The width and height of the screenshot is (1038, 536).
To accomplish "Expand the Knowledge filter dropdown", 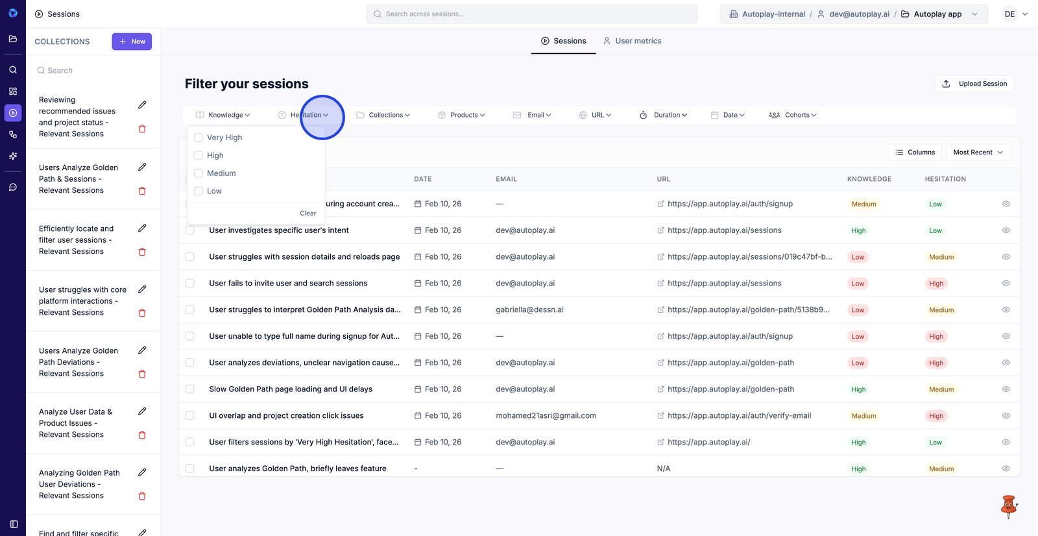I will click(223, 115).
